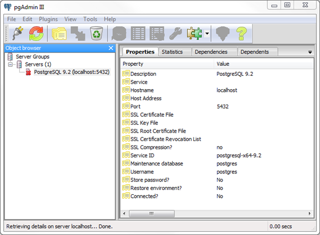
Task: Collapse the Servers (1) tree node
Action: [10, 65]
